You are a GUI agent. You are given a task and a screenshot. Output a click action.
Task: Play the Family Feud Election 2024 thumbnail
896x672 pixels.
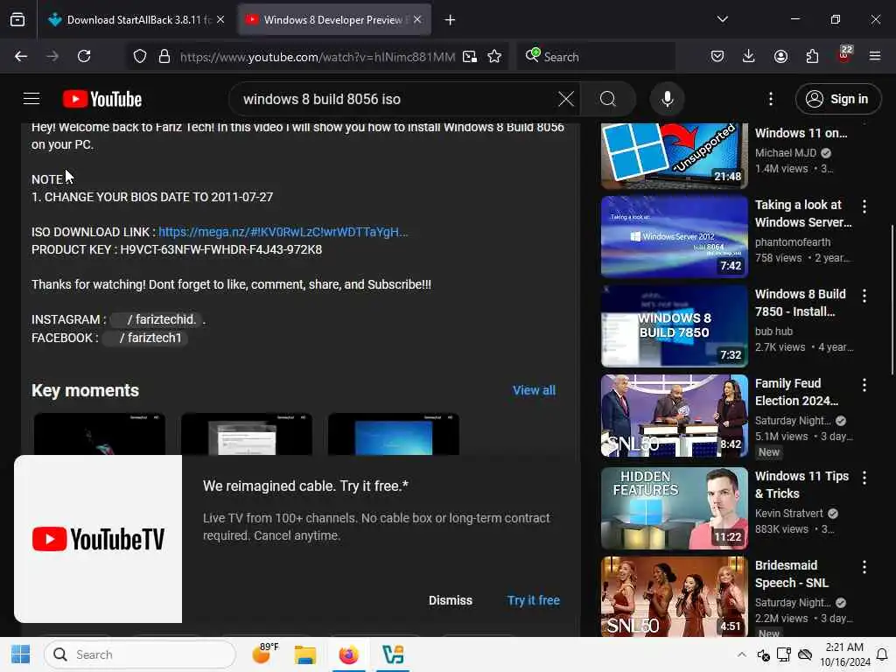pos(675,416)
